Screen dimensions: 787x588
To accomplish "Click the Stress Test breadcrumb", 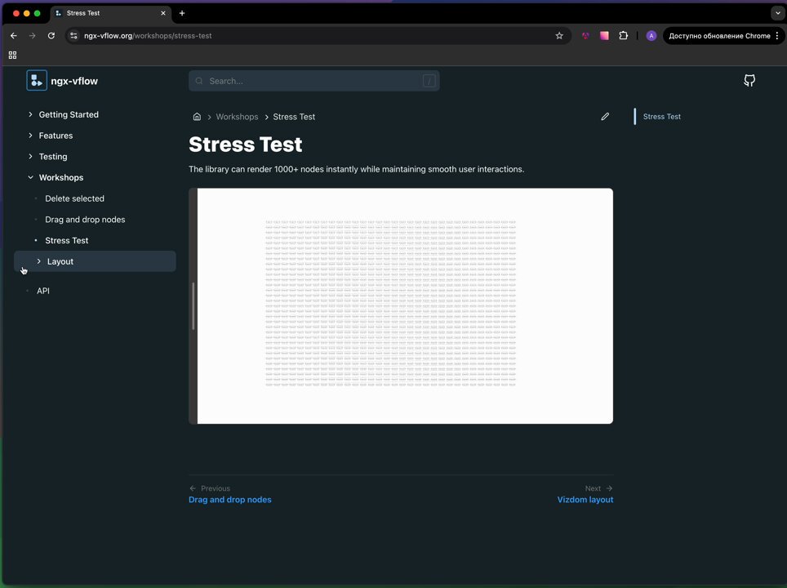I will coord(294,117).
